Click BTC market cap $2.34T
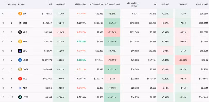Viewport: 209px width, 102px height. point(135,14)
